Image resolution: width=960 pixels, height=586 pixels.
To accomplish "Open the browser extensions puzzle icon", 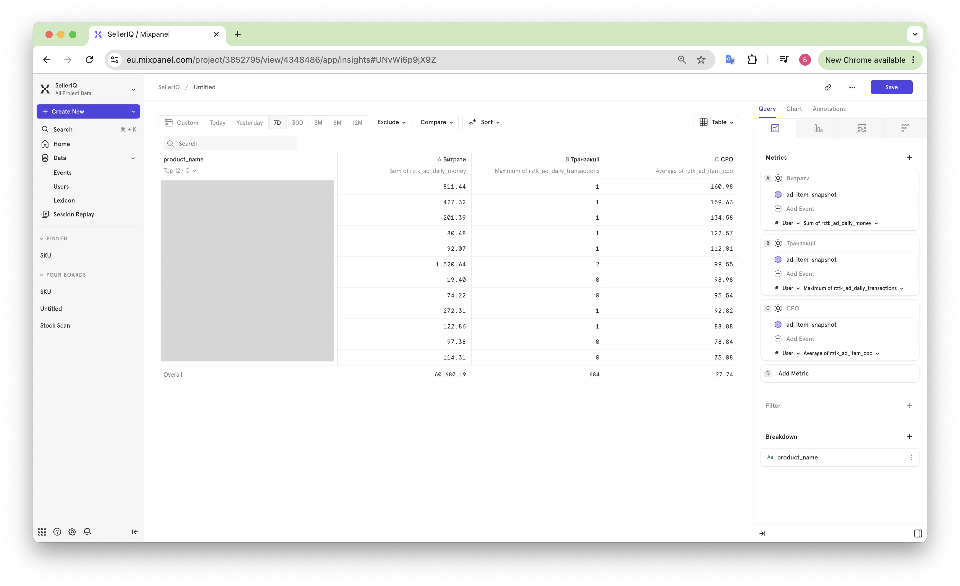I will tap(752, 60).
